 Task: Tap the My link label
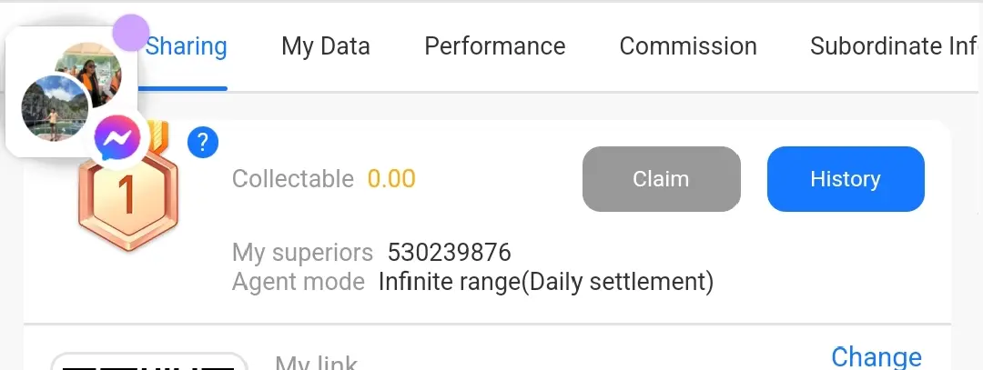point(317,363)
